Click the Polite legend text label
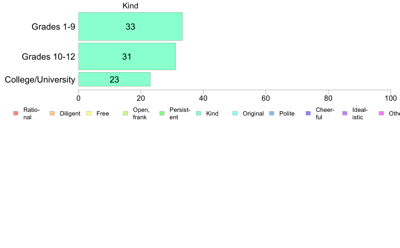 [x=287, y=114]
